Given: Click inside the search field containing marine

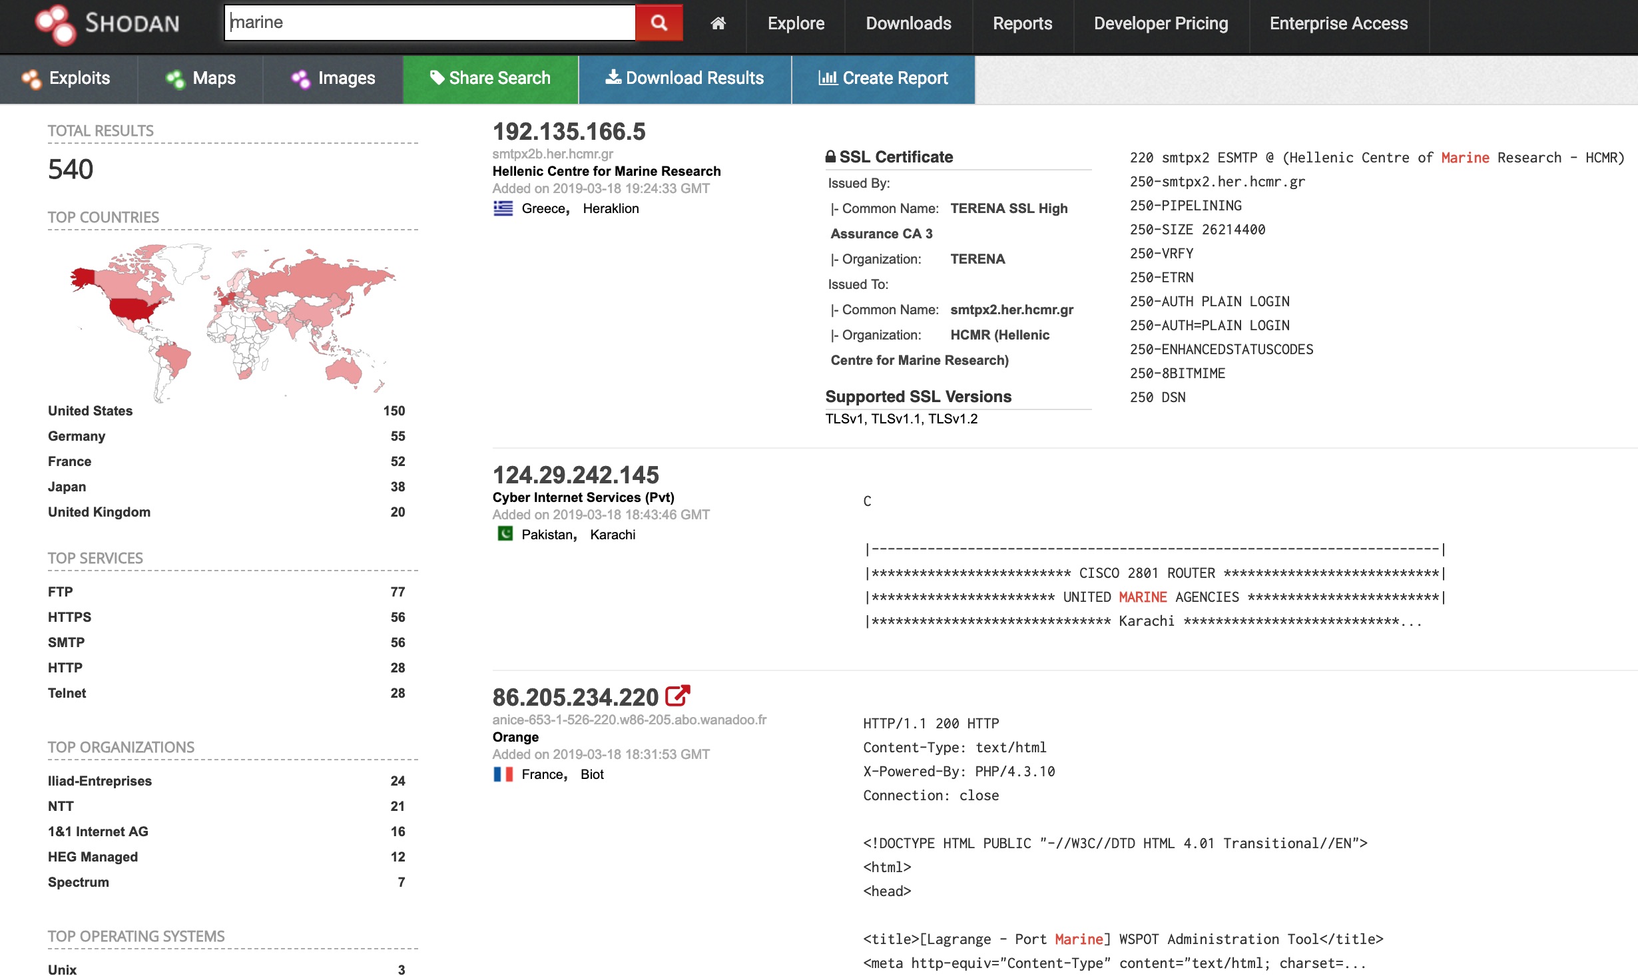Looking at the screenshot, I should tap(430, 23).
